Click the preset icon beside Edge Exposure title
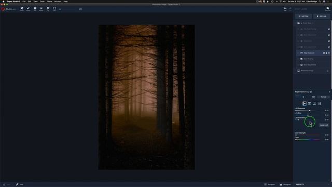The width and height of the screenshot is (332, 187). tap(311, 92)
